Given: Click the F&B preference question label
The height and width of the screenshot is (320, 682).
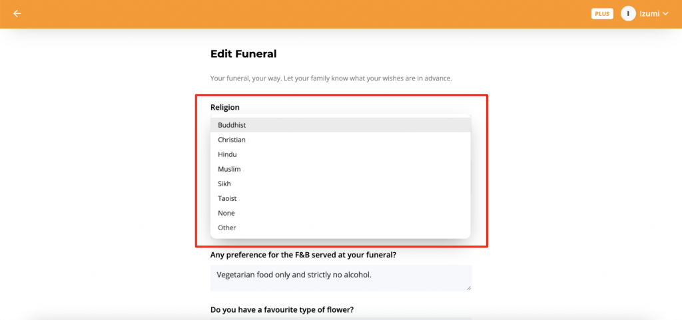Looking at the screenshot, I should point(303,255).
